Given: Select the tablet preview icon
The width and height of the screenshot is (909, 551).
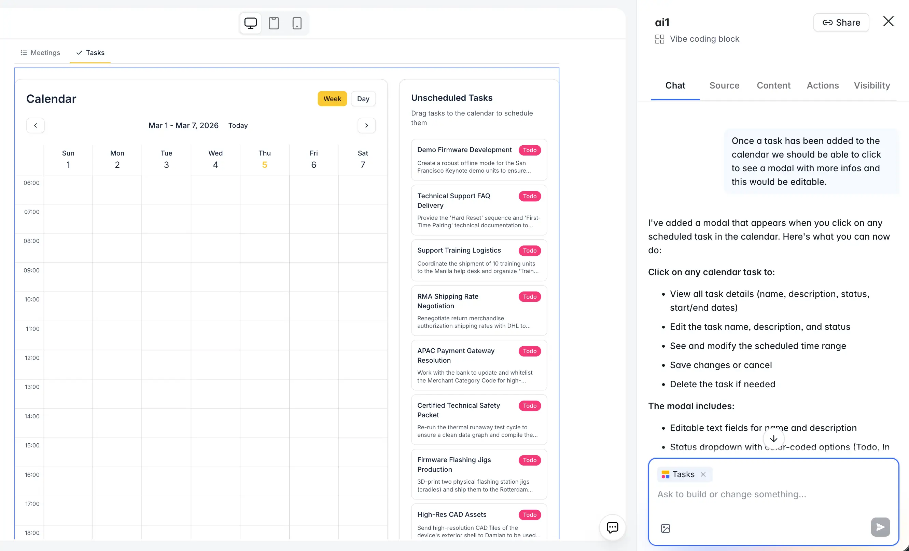Looking at the screenshot, I should tap(274, 23).
